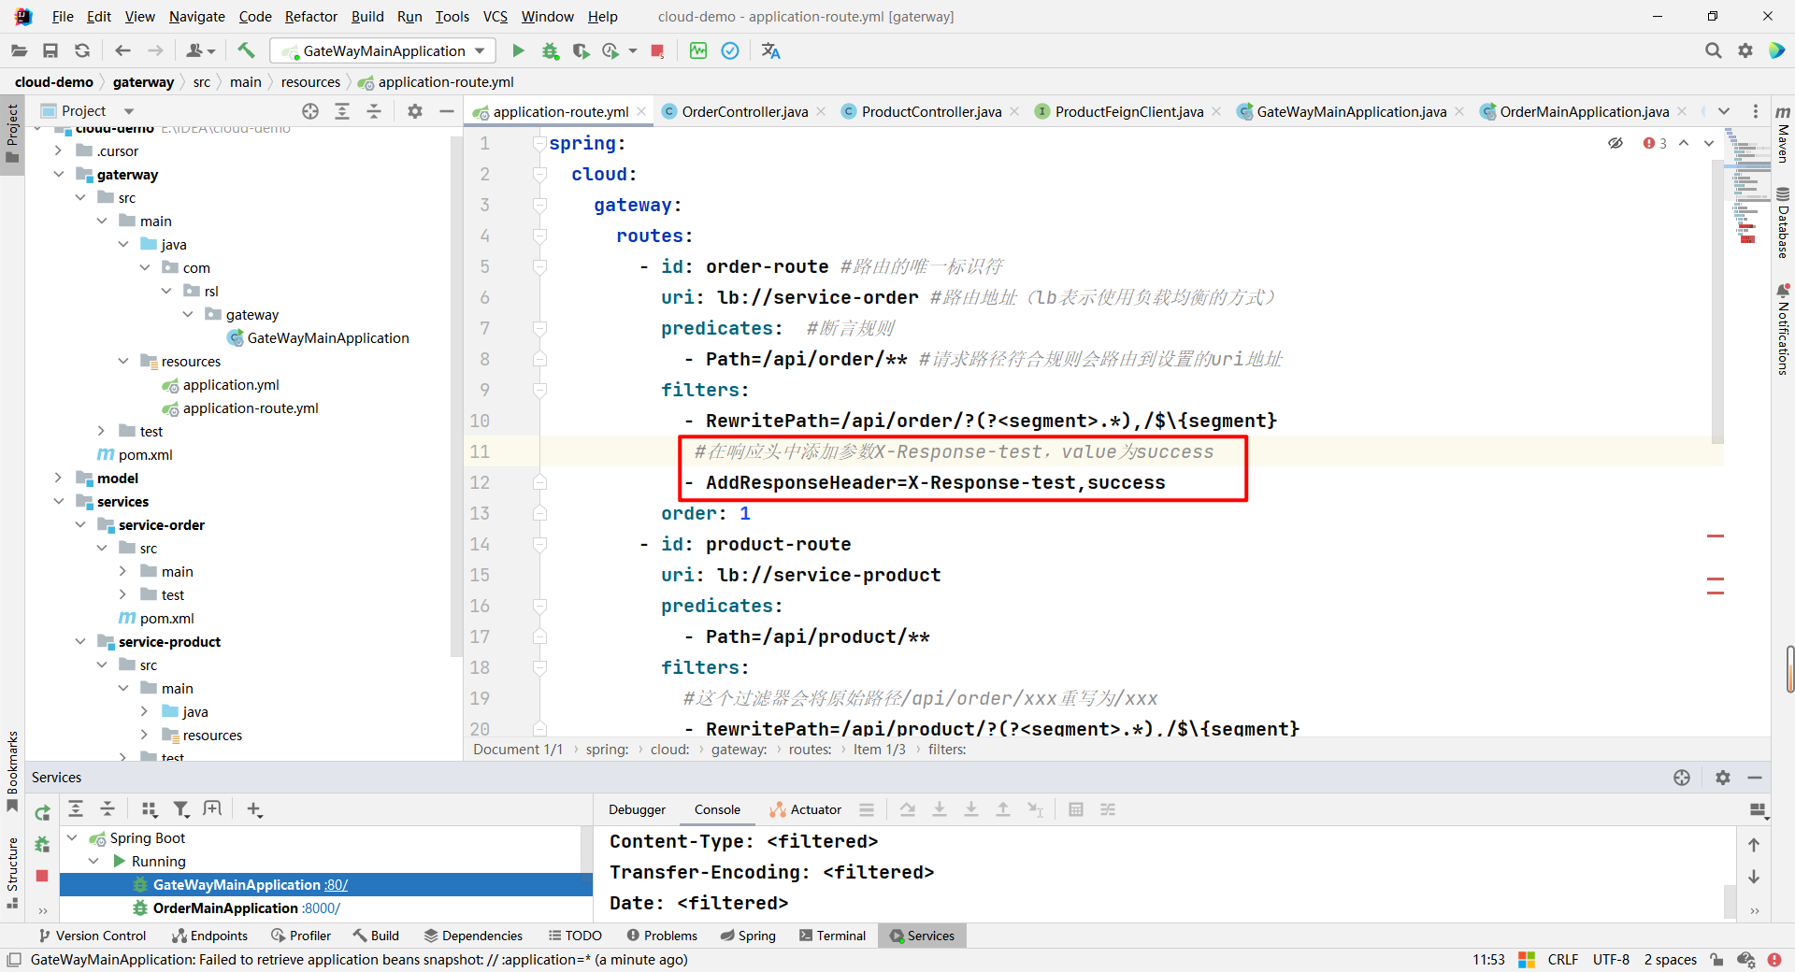This screenshot has width=1795, height=972.
Task: Open the Endpoints tool window
Action: click(x=210, y=936)
